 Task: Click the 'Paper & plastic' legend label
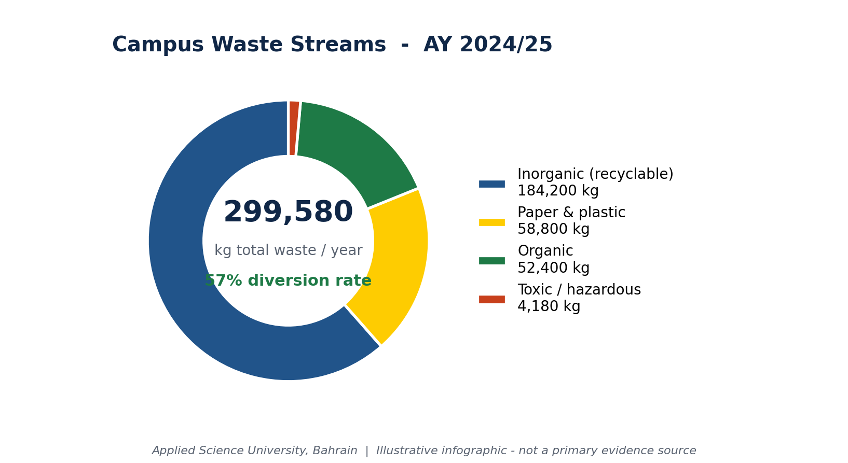(x=571, y=213)
